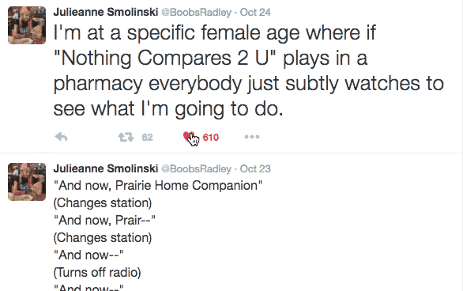The image size is (463, 291).
Task: Click the "(Turns off radio)" line
Action: coord(97,272)
